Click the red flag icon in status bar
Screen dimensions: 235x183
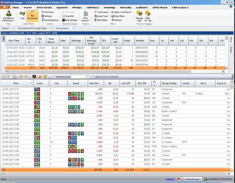point(179,179)
